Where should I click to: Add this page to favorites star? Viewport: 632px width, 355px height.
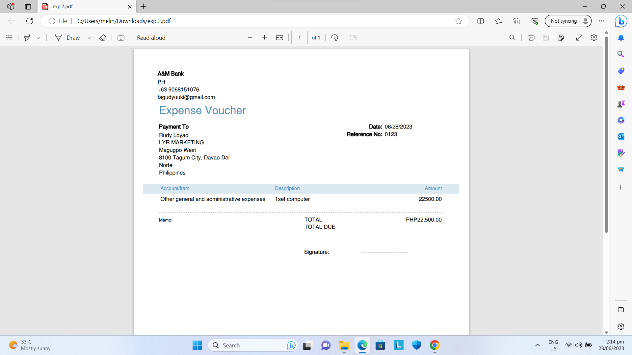pyautogui.click(x=459, y=21)
